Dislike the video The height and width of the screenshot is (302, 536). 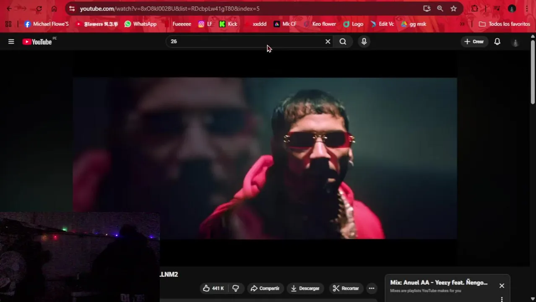click(x=236, y=288)
